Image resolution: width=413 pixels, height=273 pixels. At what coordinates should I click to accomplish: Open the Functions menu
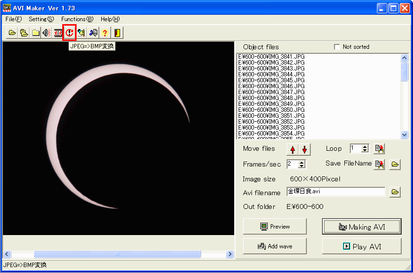[x=77, y=19]
